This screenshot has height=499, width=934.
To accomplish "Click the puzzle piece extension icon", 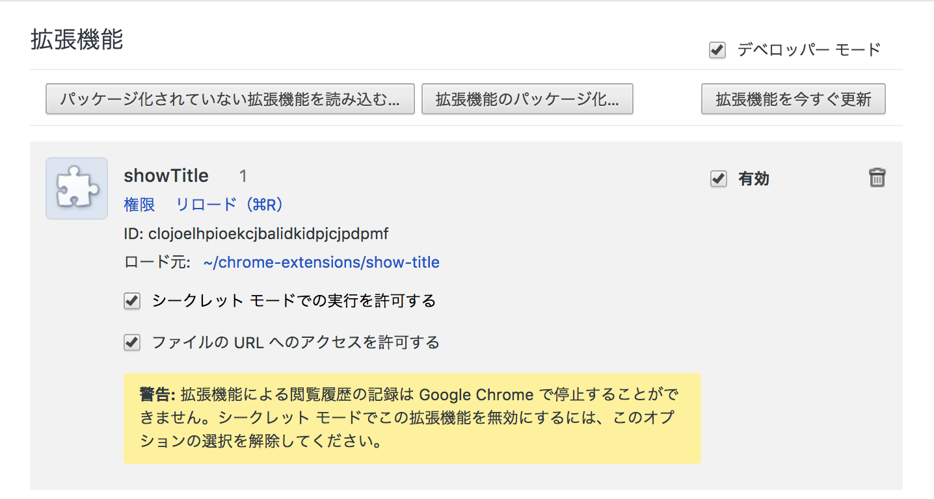I will click(x=77, y=188).
